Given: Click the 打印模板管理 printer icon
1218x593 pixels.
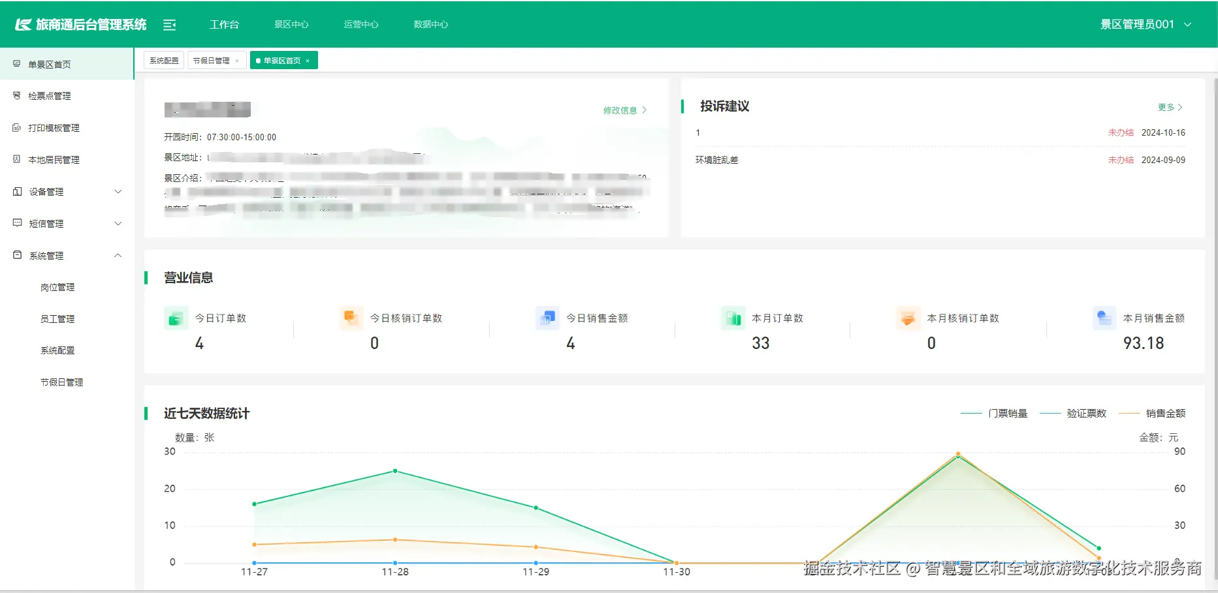Looking at the screenshot, I should click(16, 127).
